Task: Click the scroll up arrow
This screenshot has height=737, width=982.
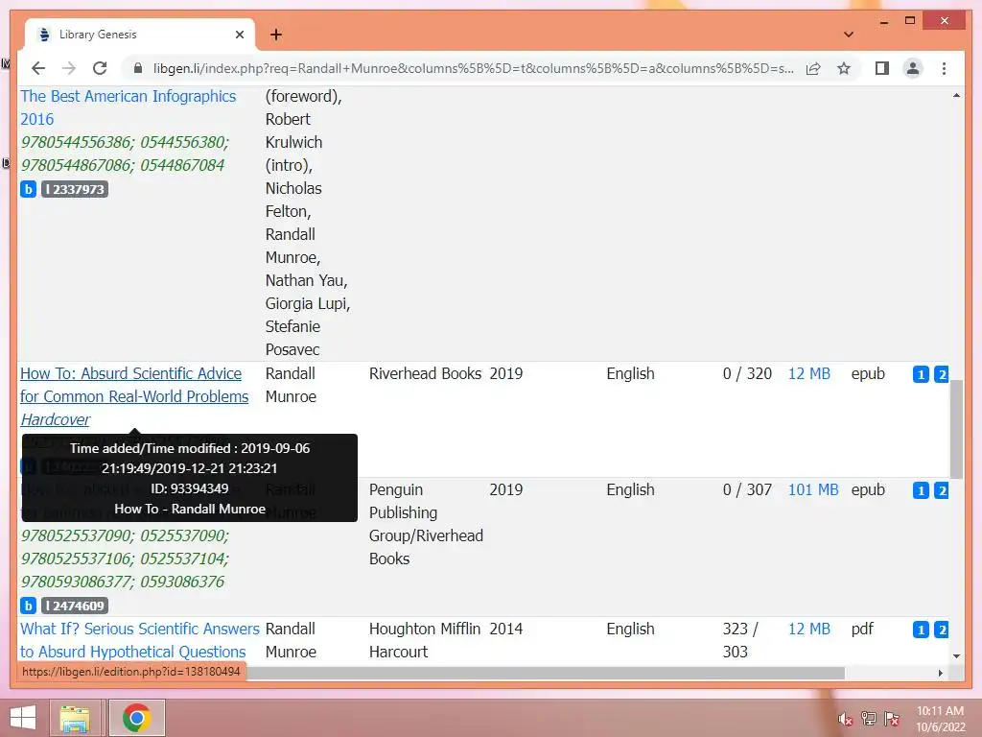Action: click(x=956, y=95)
